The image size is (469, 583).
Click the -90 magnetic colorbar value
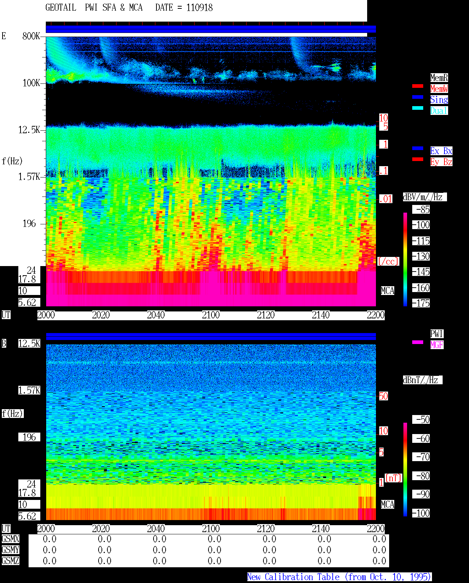421,494
